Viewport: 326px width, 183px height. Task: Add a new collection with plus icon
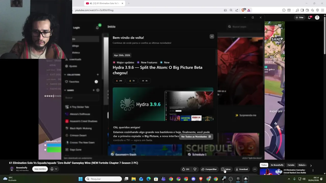pos(98,75)
